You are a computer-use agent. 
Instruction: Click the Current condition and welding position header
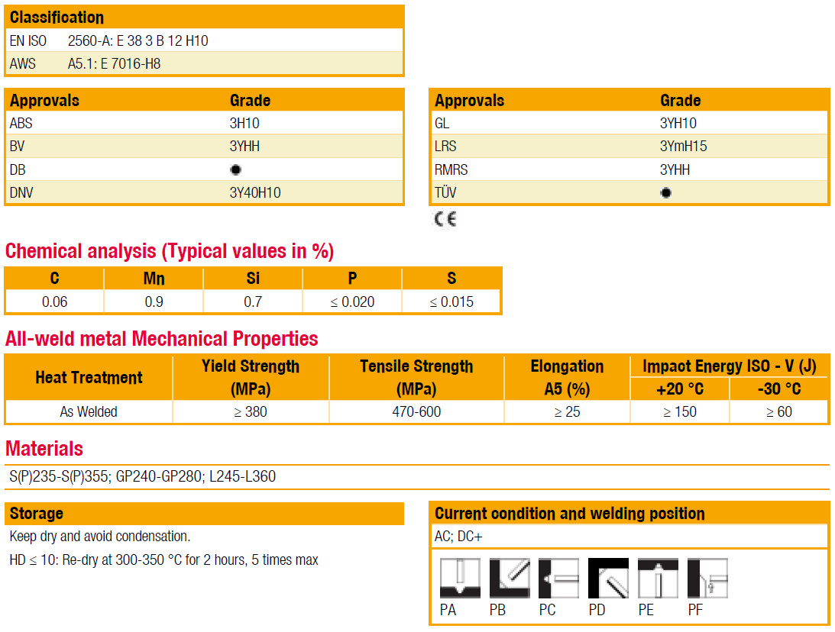pyautogui.click(x=569, y=514)
